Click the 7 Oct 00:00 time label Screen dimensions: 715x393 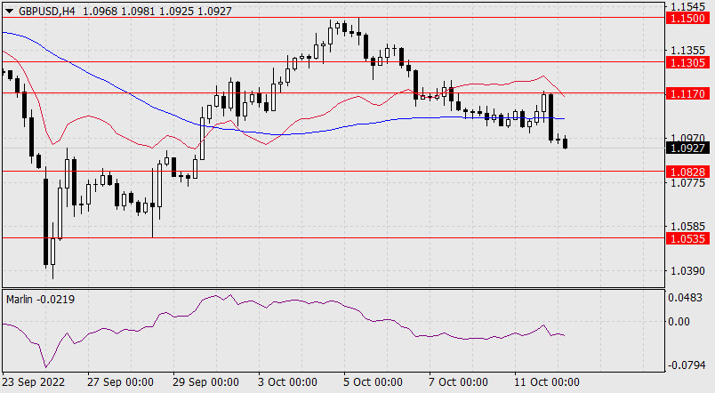pos(458,382)
